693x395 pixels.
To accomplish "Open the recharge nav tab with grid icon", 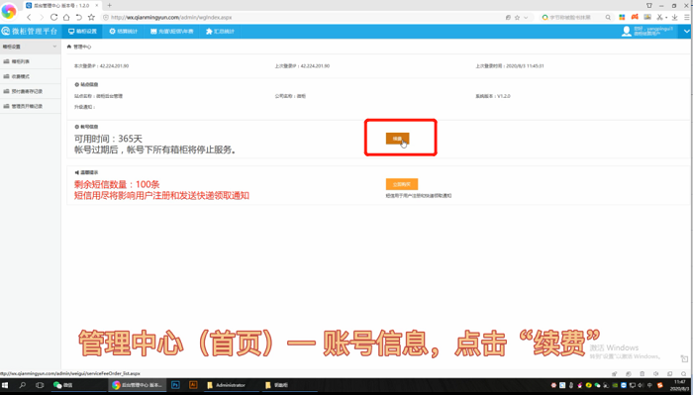I will [171, 32].
